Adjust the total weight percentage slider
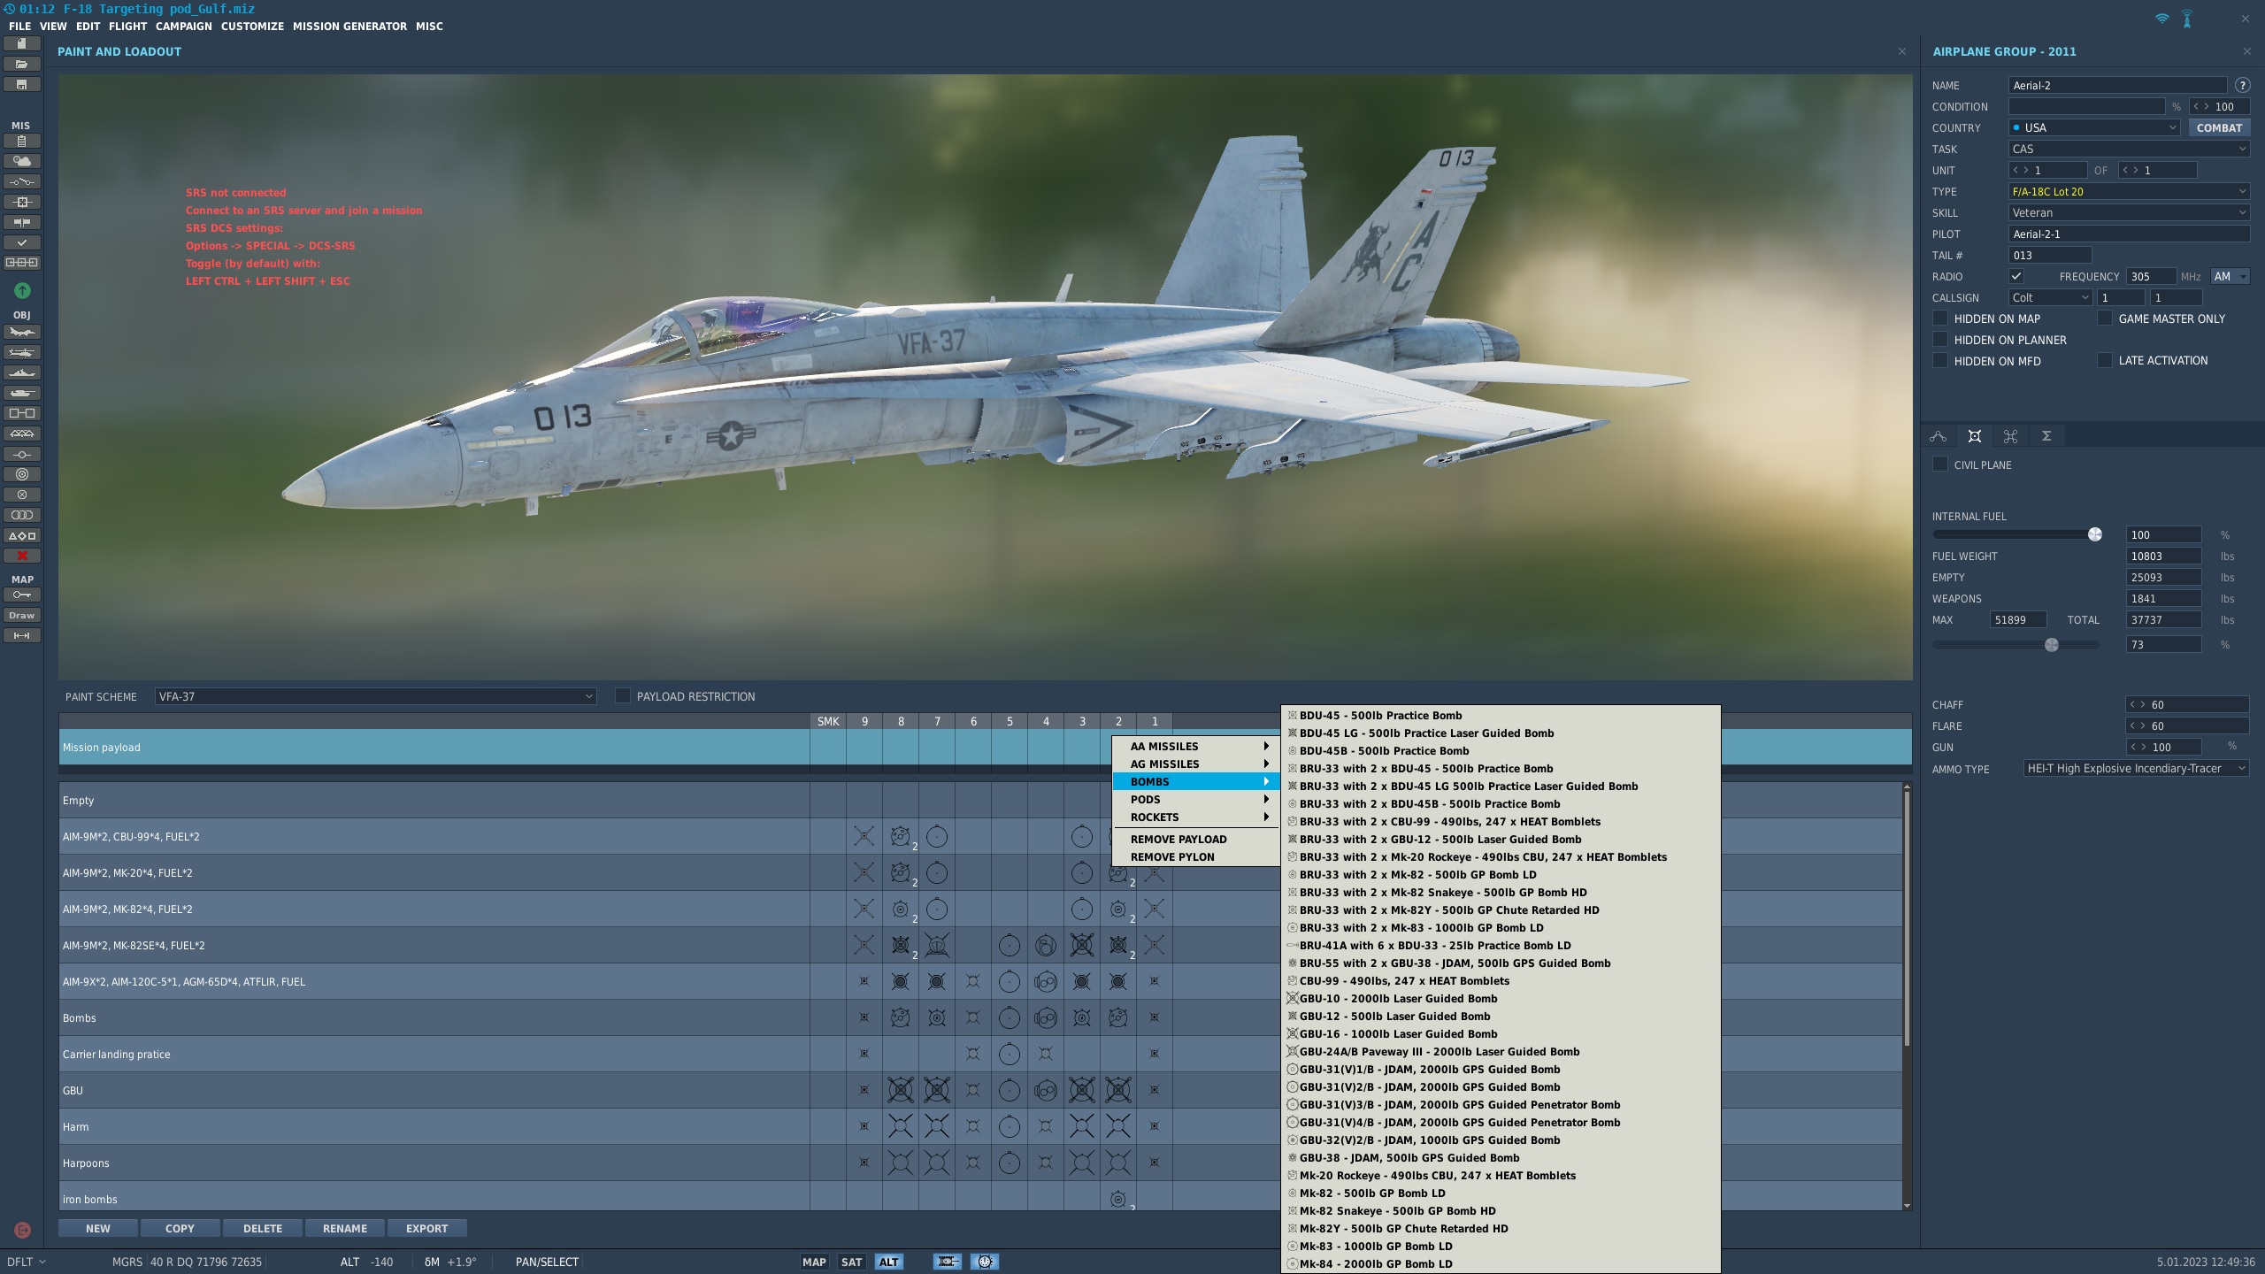This screenshot has height=1274, width=2265. (2052, 645)
